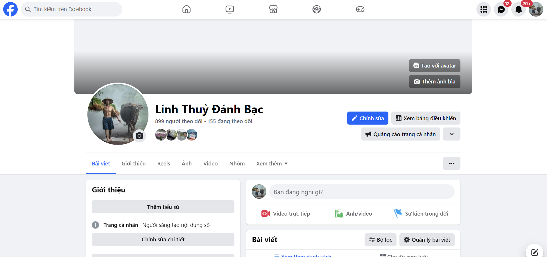
Task: Expand the chevron next to Quảng cáo
Action: [x=452, y=134]
